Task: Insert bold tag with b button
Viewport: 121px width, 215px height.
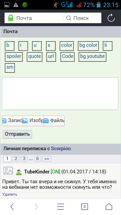Action: click(10, 46)
